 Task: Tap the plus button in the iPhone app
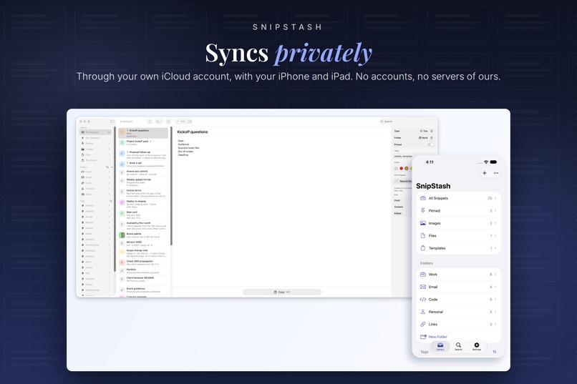(x=484, y=173)
